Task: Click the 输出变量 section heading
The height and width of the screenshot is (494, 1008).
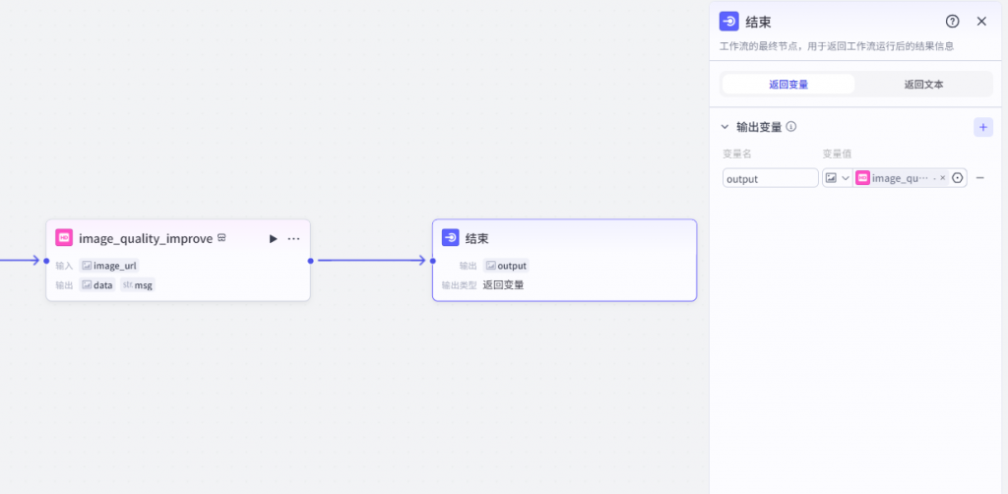Action: (x=759, y=127)
